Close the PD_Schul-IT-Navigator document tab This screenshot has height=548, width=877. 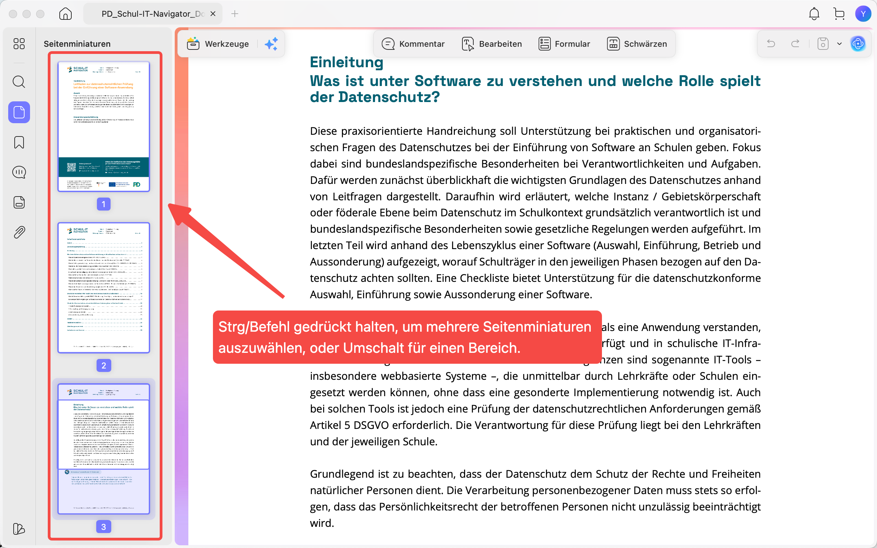213,14
